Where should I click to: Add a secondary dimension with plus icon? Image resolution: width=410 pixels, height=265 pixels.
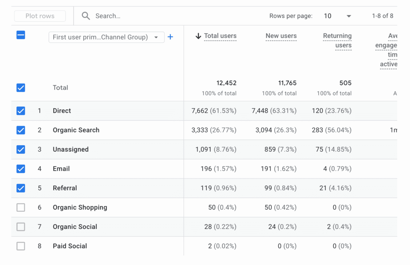pyautogui.click(x=170, y=37)
